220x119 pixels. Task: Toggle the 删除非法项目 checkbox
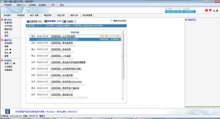(112, 21)
